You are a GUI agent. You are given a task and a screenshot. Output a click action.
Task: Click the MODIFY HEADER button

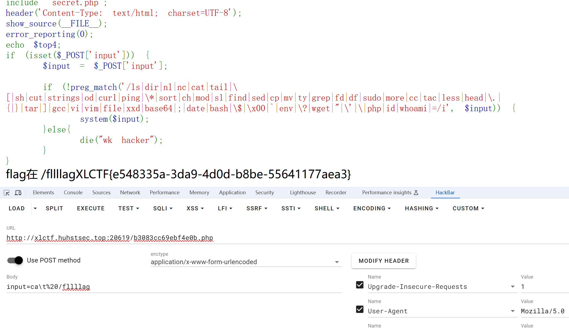tap(383, 261)
